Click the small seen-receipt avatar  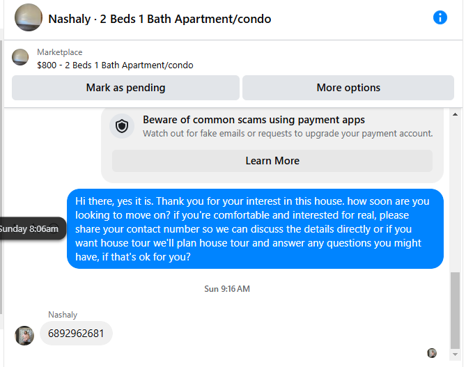pyautogui.click(x=432, y=353)
